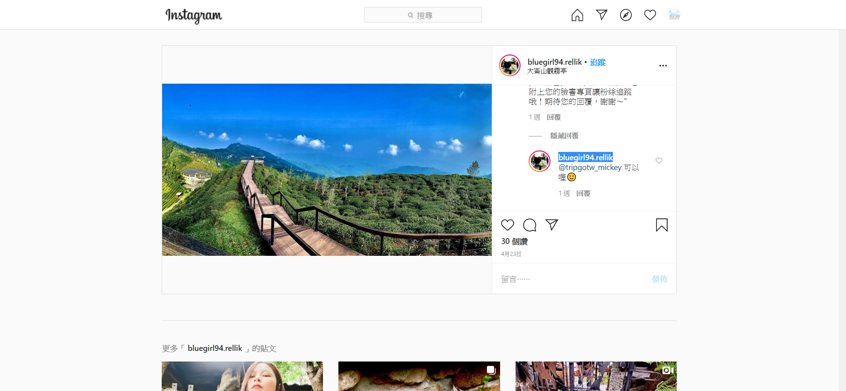The image size is (846, 391).
Task: Click the Instagram logo
Action: click(194, 15)
